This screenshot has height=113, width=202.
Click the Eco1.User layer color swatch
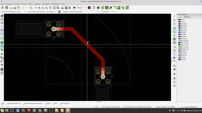(179, 45)
